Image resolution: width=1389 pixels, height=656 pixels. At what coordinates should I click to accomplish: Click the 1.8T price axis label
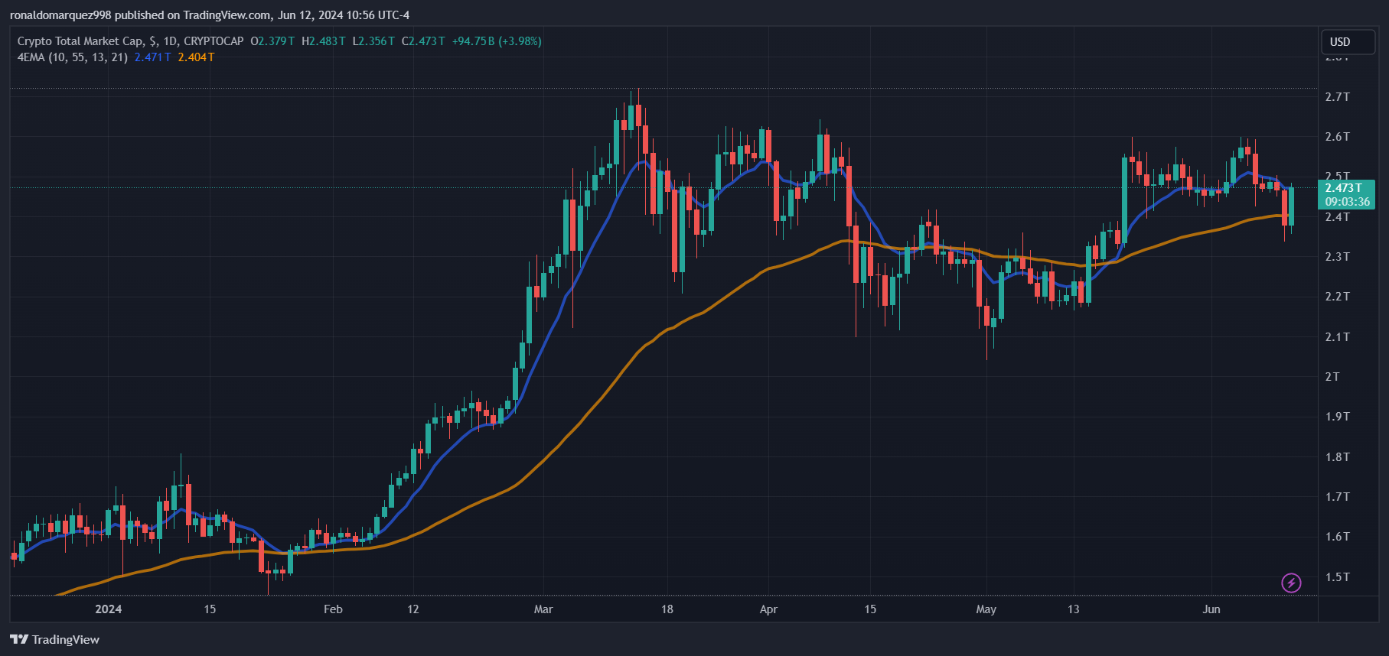tap(1338, 457)
